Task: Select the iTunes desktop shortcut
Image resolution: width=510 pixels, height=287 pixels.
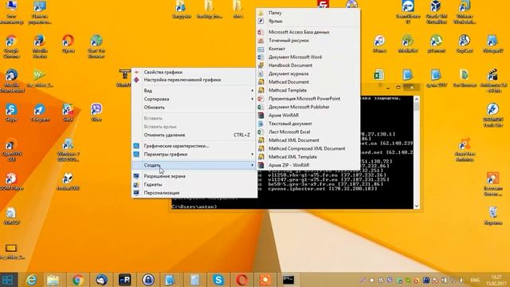Action: click(x=379, y=44)
